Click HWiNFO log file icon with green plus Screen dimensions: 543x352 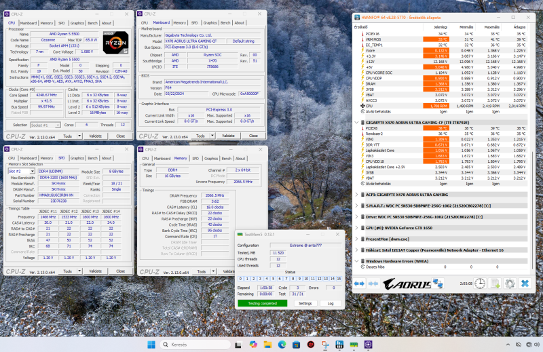click(495, 283)
